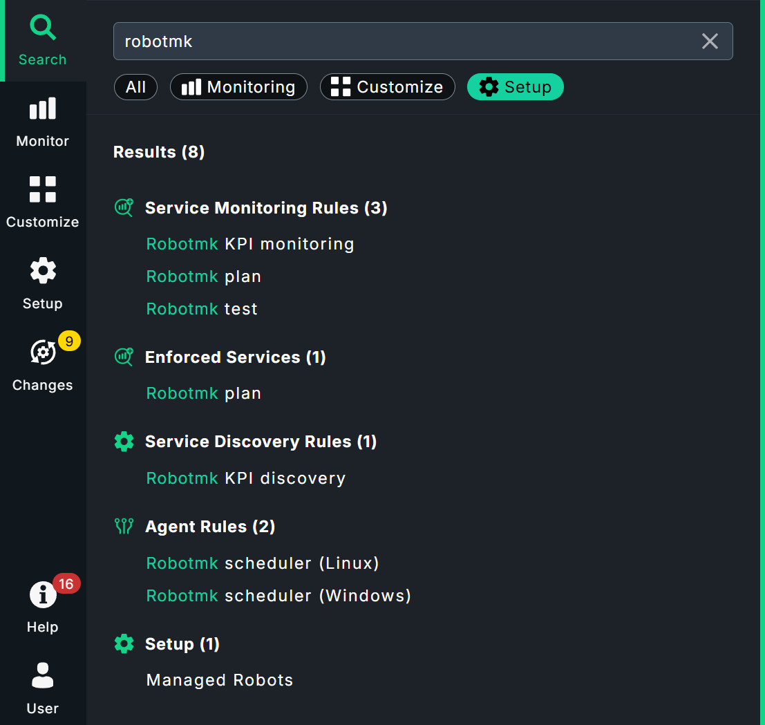View pending Changes via the sidebar icon
The width and height of the screenshot is (765, 725).
pos(42,352)
